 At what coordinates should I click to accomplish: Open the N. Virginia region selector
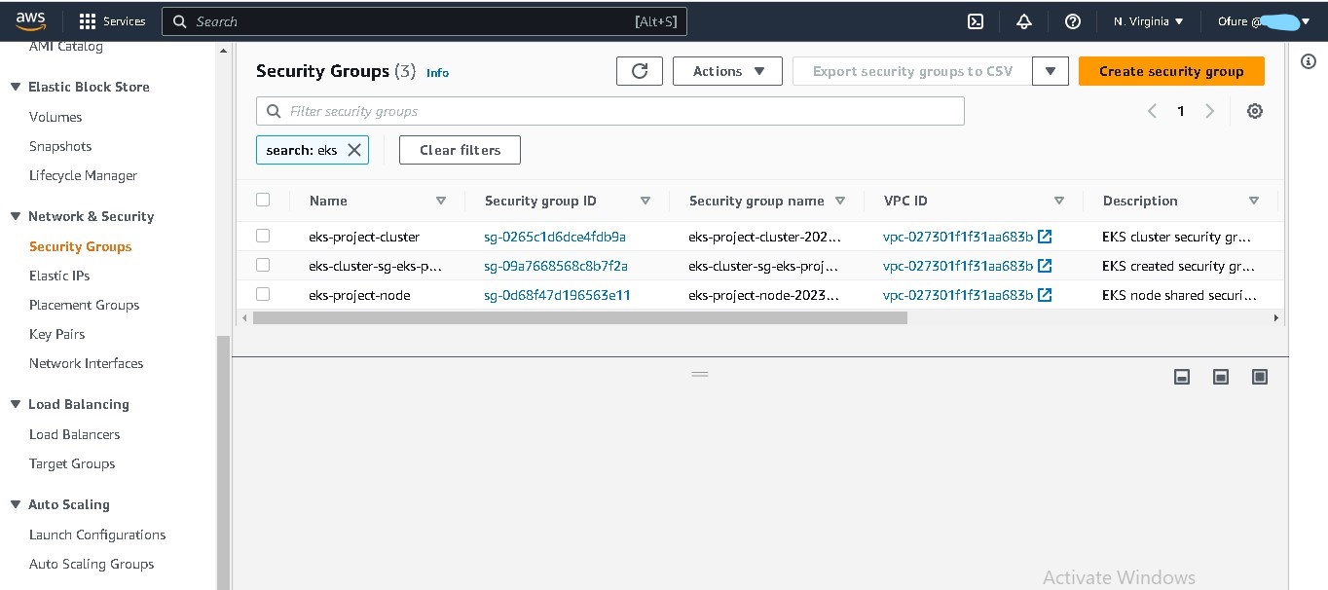(1149, 21)
